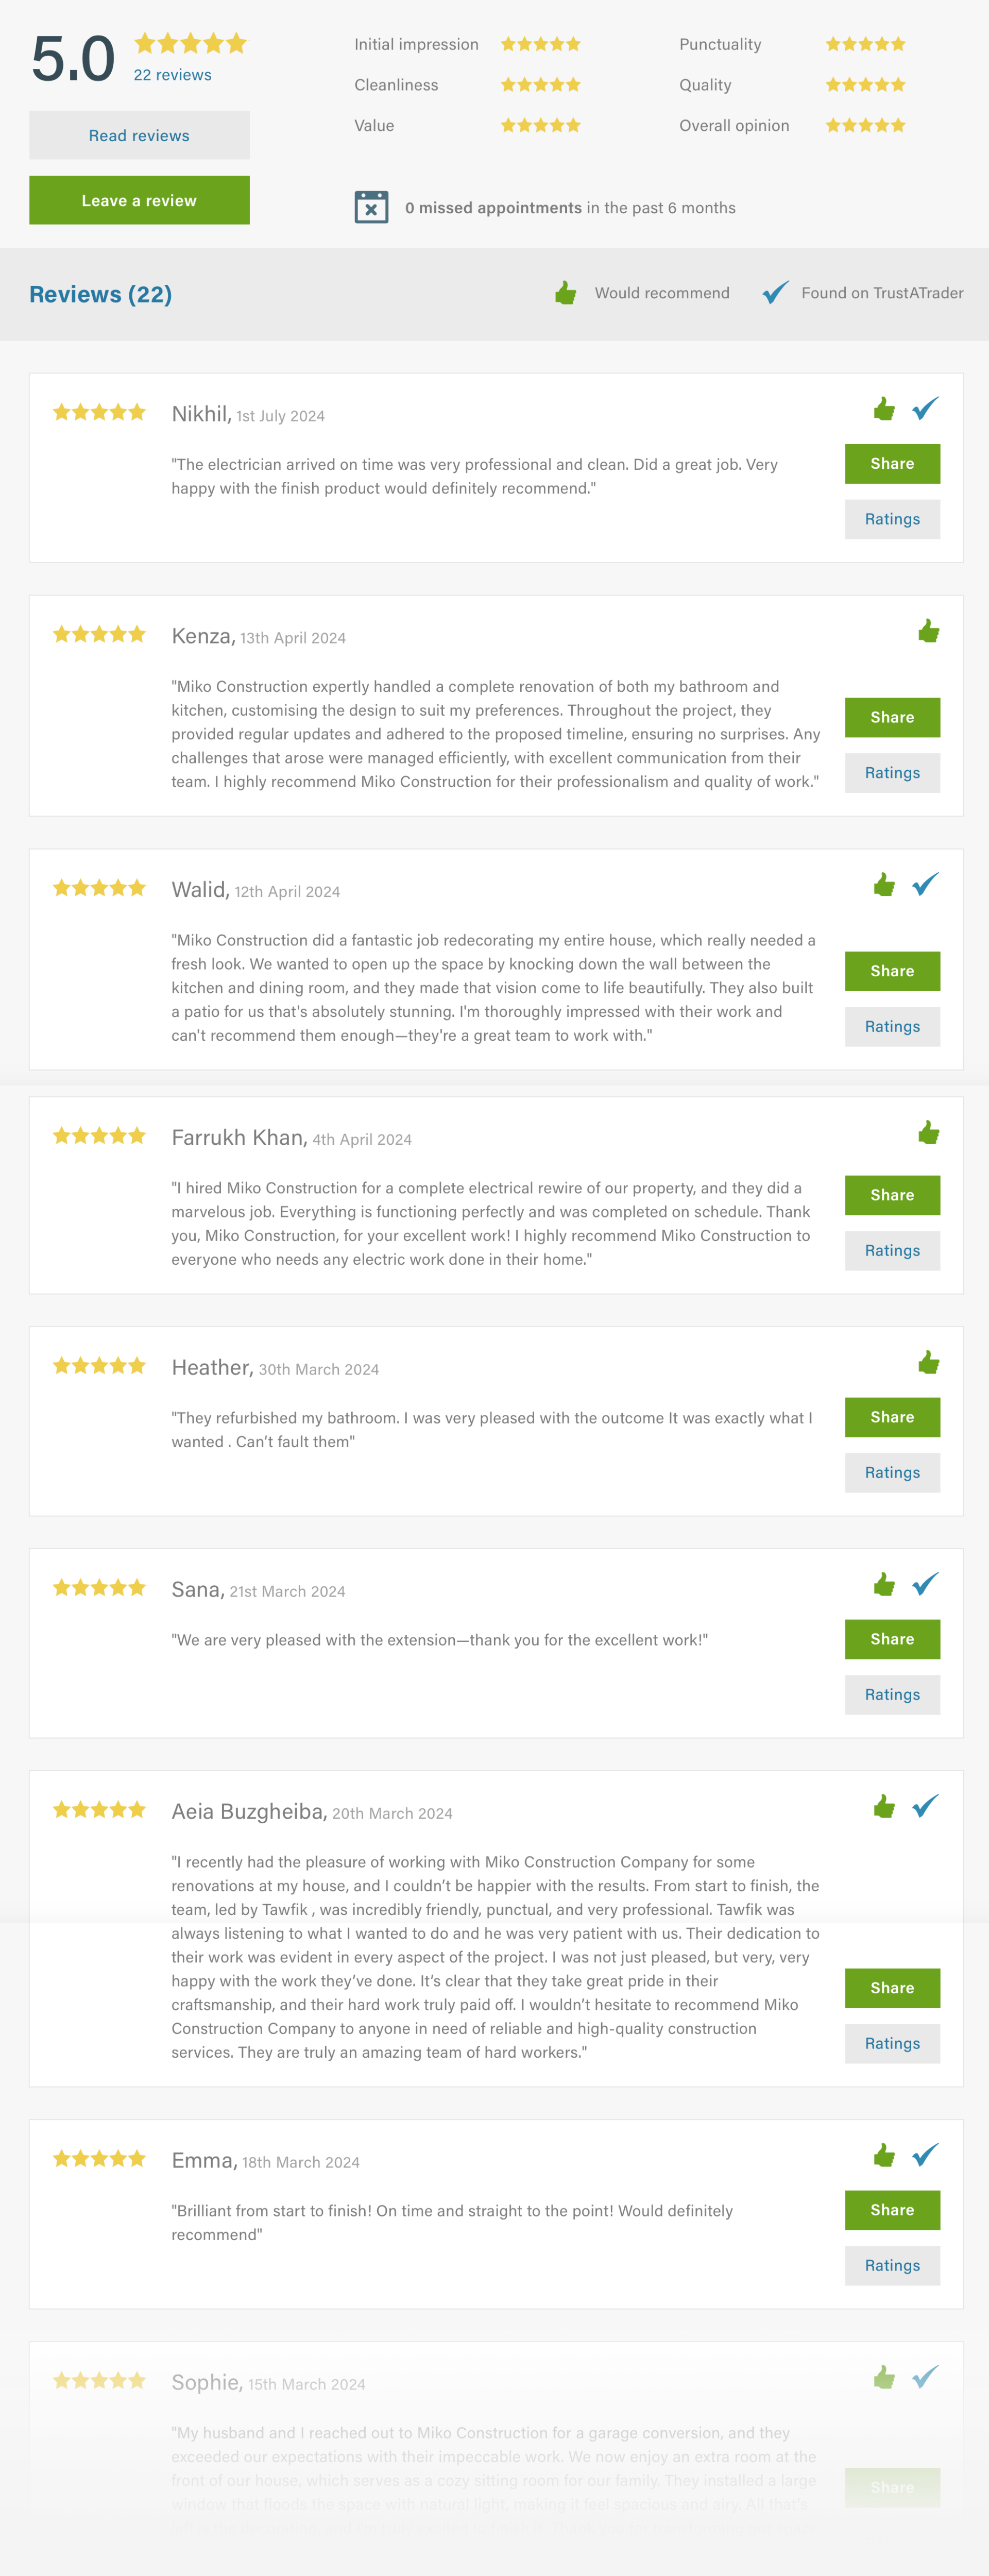
Task: Expand Ratings for Farrukh Khan's review
Action: coord(892,1250)
